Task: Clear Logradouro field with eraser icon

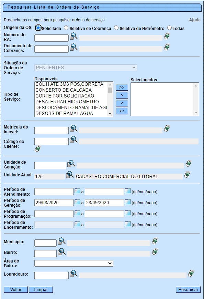Action: (191, 273)
